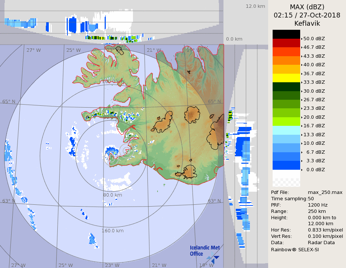Click the arrow marker beside 30.0 dBZ
The image size is (346, 268).
(x=302, y=91)
